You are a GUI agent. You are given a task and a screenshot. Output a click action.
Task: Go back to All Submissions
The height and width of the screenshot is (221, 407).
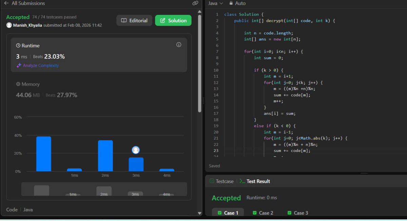pos(24,3)
